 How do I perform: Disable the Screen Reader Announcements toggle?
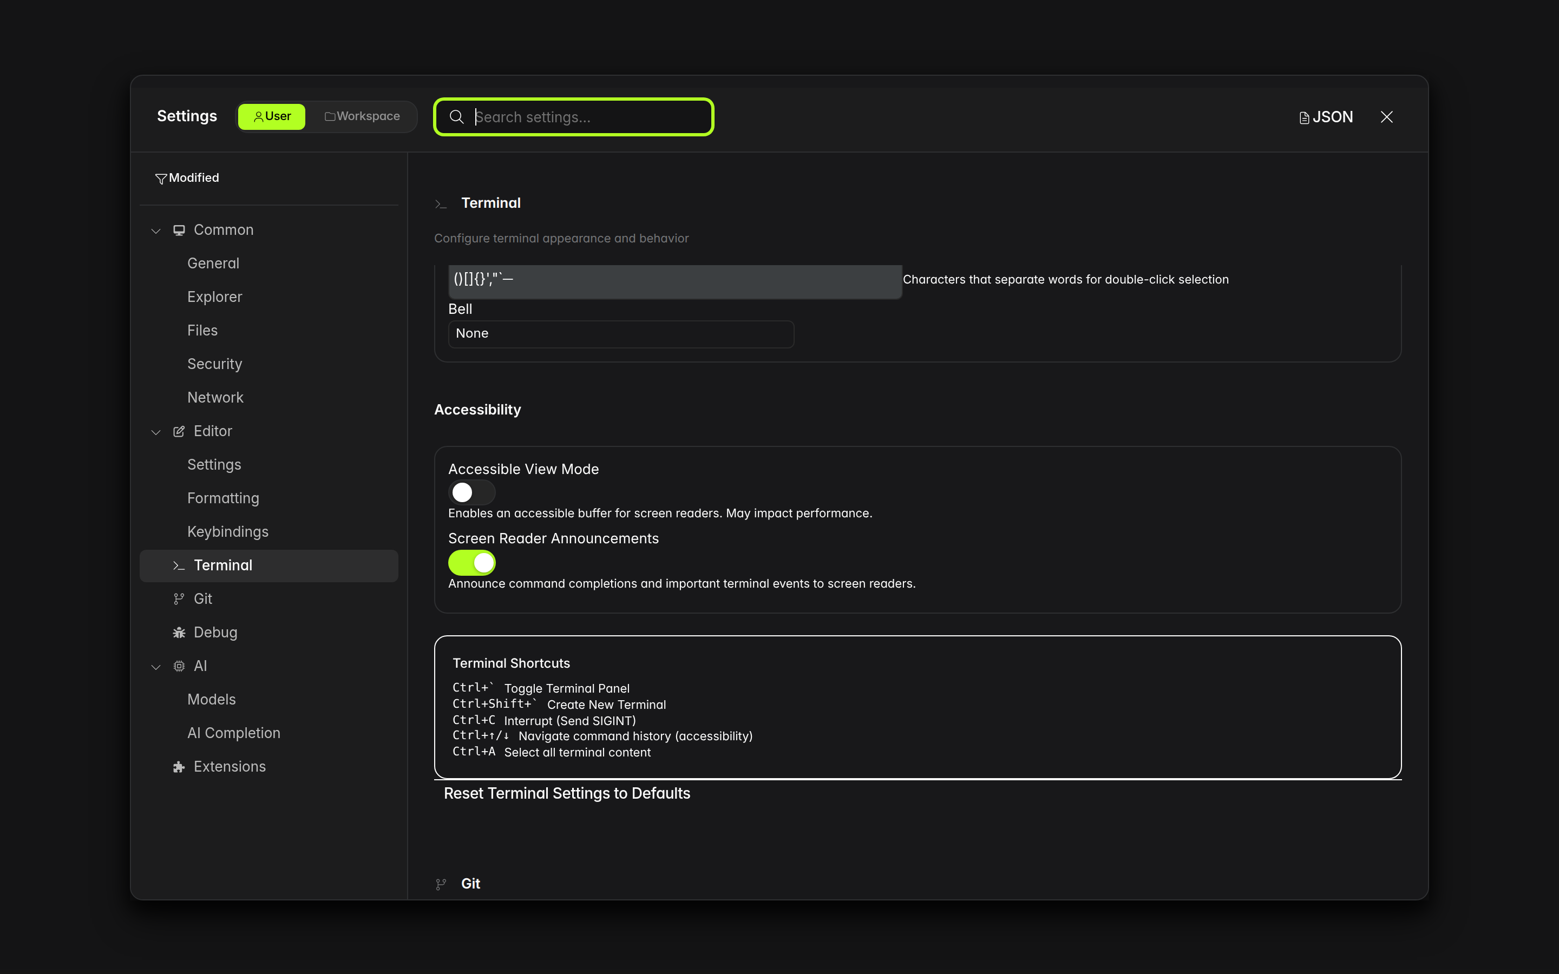471,563
